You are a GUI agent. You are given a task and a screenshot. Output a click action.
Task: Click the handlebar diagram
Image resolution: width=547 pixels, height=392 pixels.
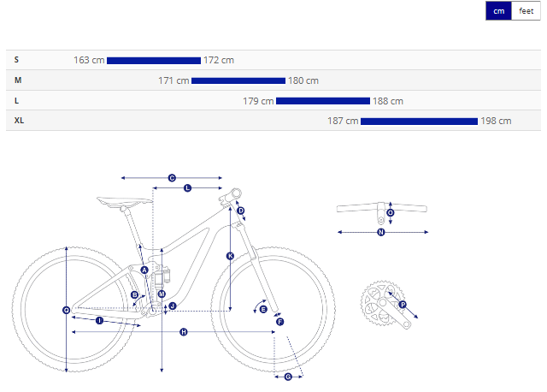(x=381, y=208)
